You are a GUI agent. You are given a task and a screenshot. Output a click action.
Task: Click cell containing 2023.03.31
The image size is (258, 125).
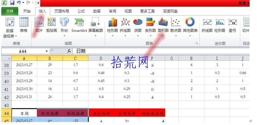(x=24, y=97)
